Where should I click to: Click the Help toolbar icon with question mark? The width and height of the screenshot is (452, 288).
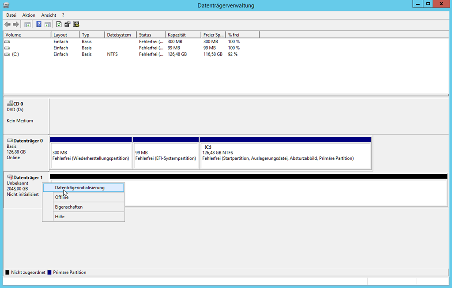point(39,24)
